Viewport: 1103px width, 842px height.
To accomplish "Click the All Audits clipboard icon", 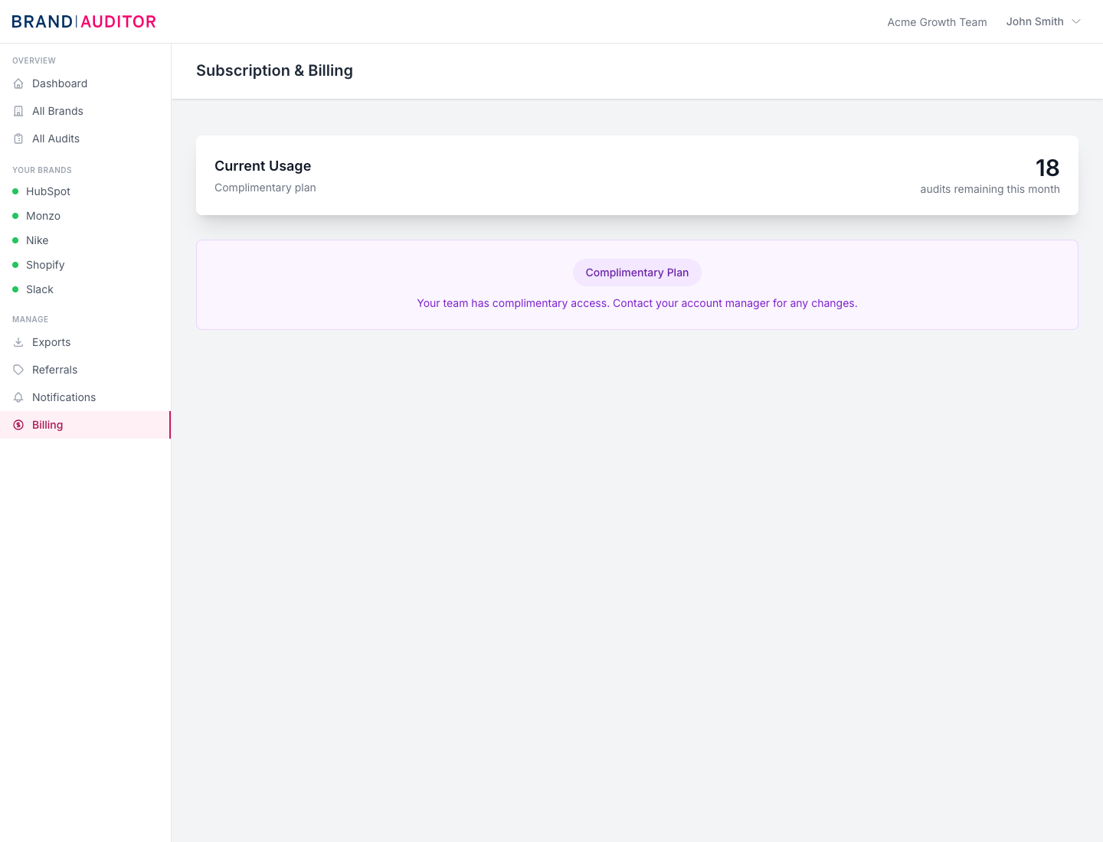I will point(18,139).
